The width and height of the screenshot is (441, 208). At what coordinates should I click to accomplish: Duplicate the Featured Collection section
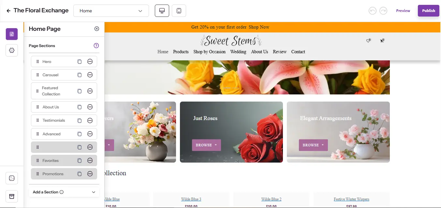(79, 91)
